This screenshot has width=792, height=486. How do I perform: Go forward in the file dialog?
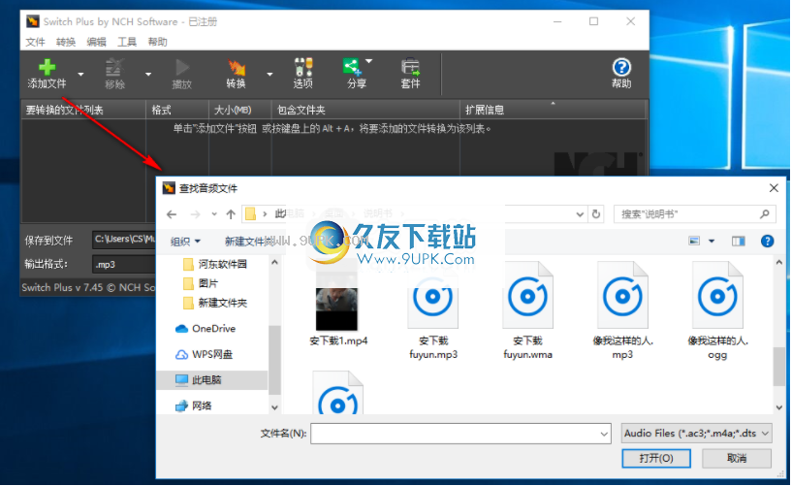click(x=195, y=214)
